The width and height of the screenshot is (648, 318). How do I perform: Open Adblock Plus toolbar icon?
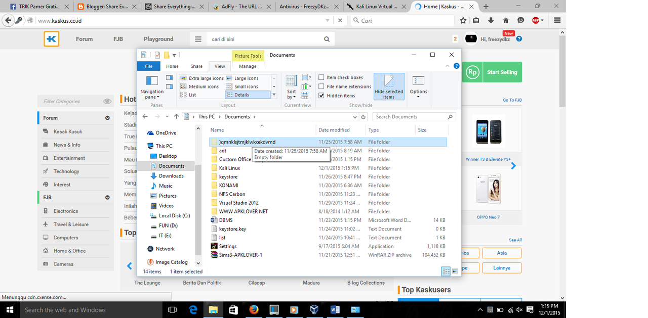(x=536, y=21)
